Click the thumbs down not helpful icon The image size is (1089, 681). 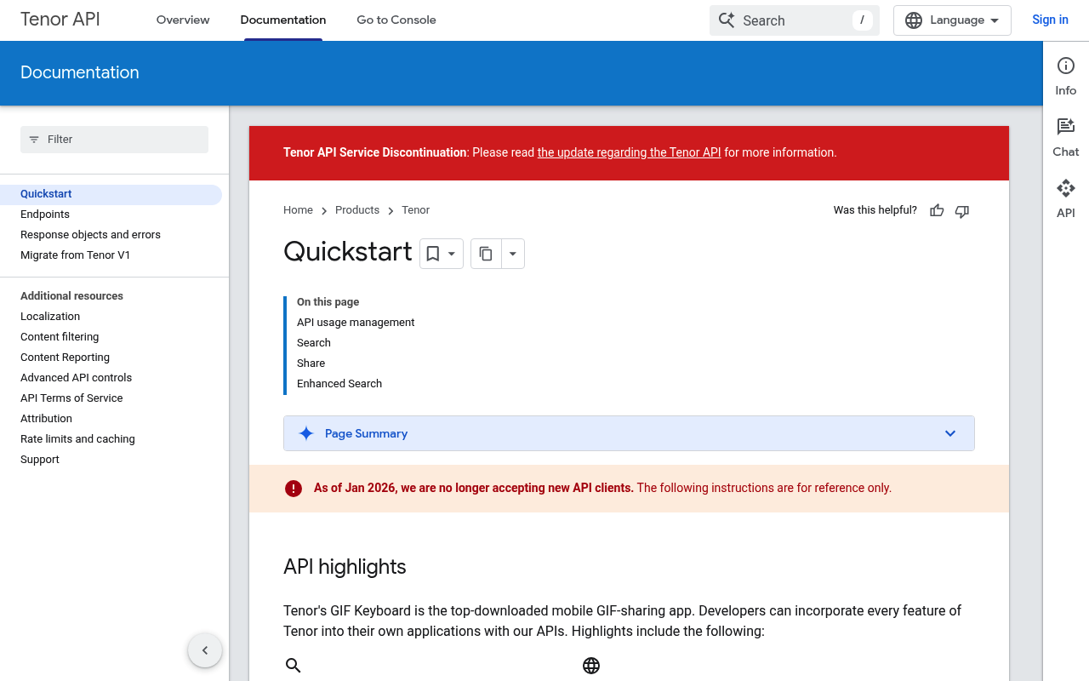(x=962, y=211)
